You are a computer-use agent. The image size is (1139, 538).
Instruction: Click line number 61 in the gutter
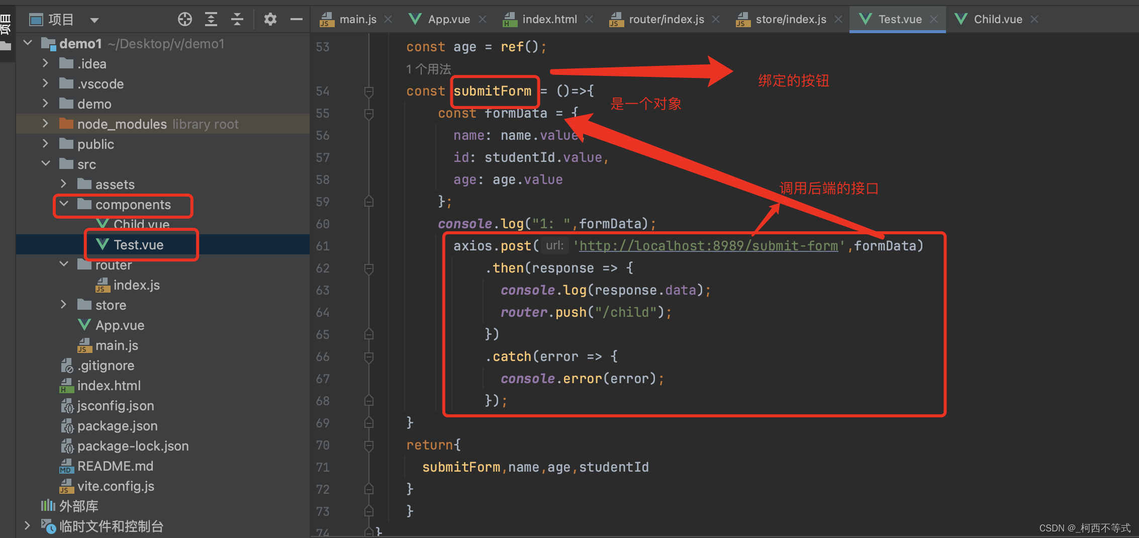323,246
